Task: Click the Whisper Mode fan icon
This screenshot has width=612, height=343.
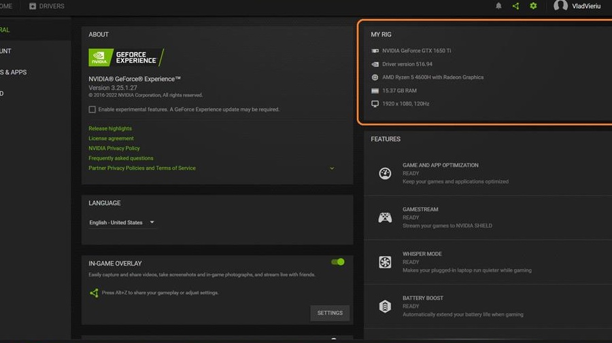Action: click(x=385, y=262)
